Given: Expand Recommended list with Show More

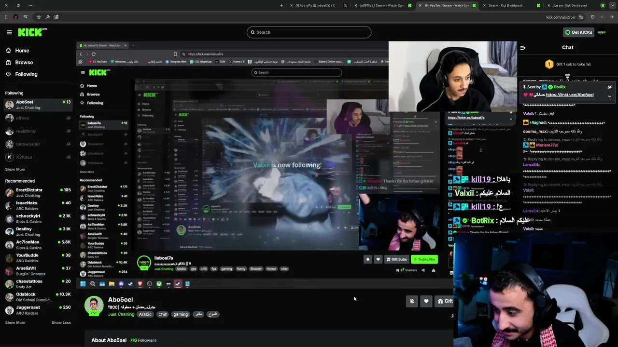Looking at the screenshot, I should [15, 322].
